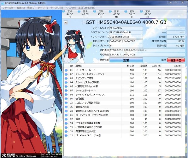Viewport: 188px width, 158px height.
Task: Select the リードエラーレート attribute name
Action: click(x=85, y=70)
